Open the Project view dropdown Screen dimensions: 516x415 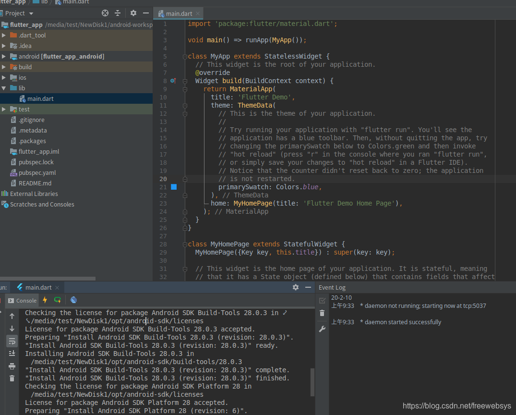[x=31, y=13]
